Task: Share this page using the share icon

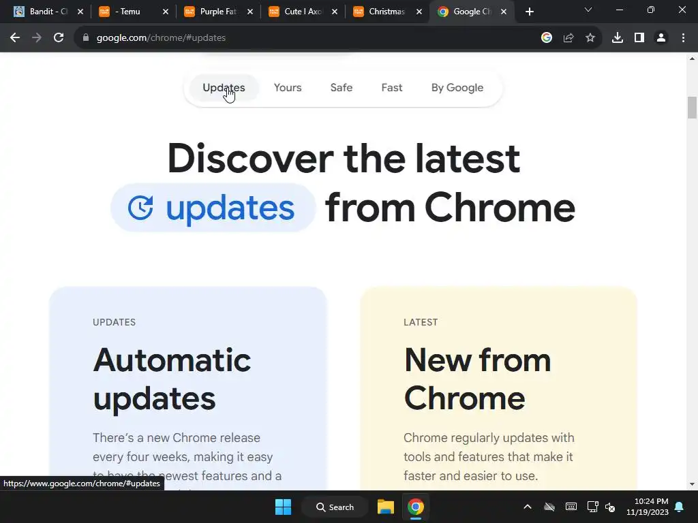Action: tap(568, 38)
